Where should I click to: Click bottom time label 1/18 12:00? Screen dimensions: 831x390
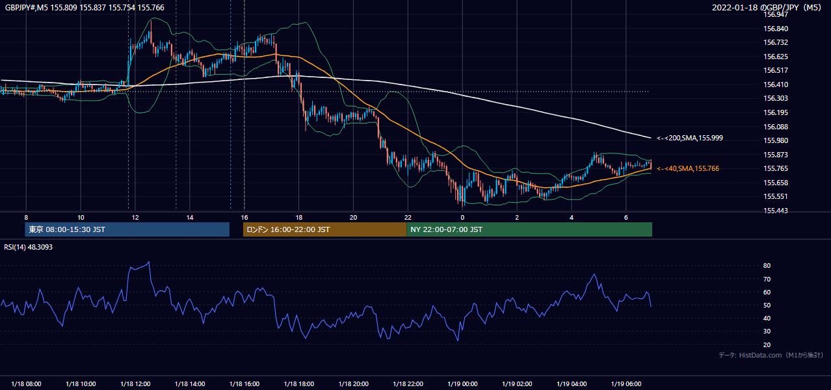135,383
